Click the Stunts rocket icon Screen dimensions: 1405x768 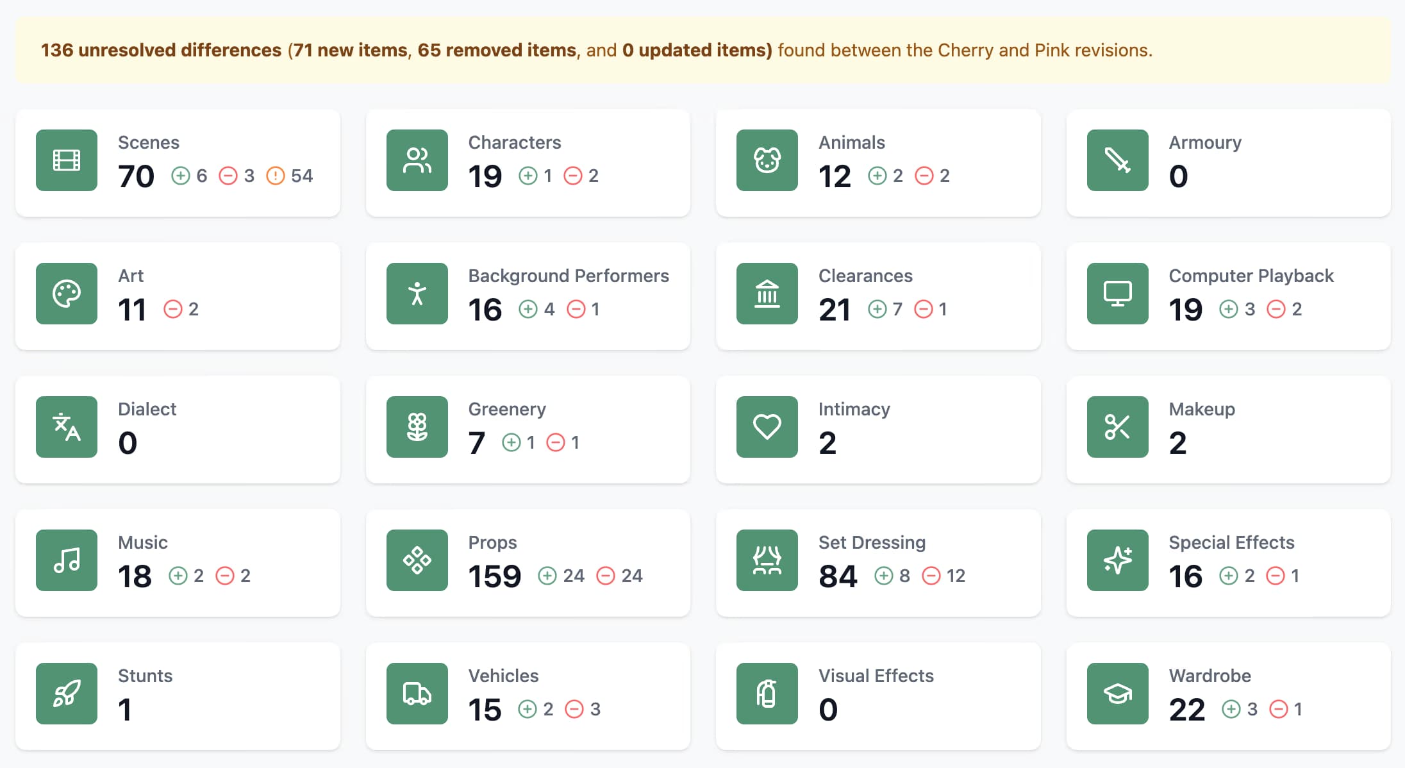click(67, 694)
